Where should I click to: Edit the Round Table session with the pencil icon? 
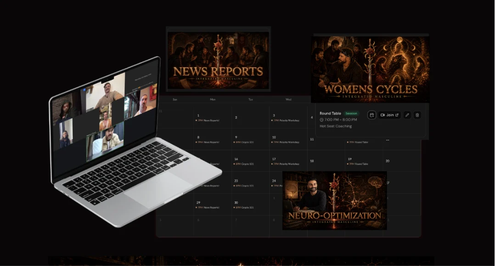tap(407, 115)
